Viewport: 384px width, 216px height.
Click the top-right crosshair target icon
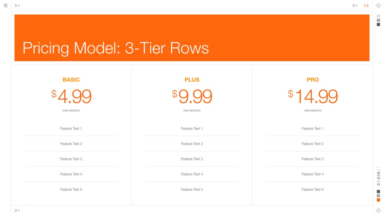coord(378,6)
